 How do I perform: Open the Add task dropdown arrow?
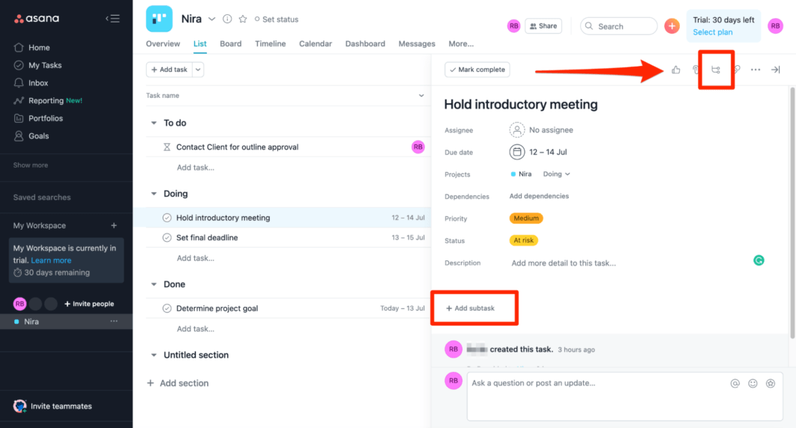point(198,70)
